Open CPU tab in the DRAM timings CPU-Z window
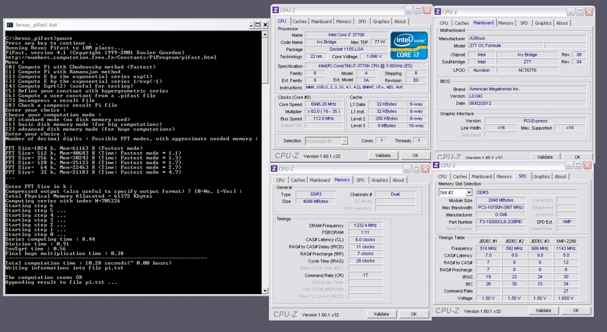The width and height of the screenshot is (607, 332). coord(280,180)
